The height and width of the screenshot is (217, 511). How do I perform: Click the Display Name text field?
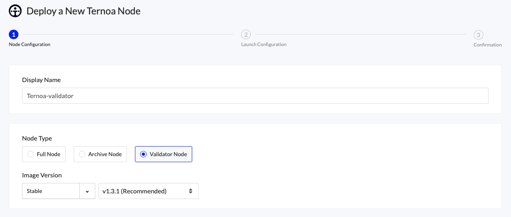(x=255, y=96)
